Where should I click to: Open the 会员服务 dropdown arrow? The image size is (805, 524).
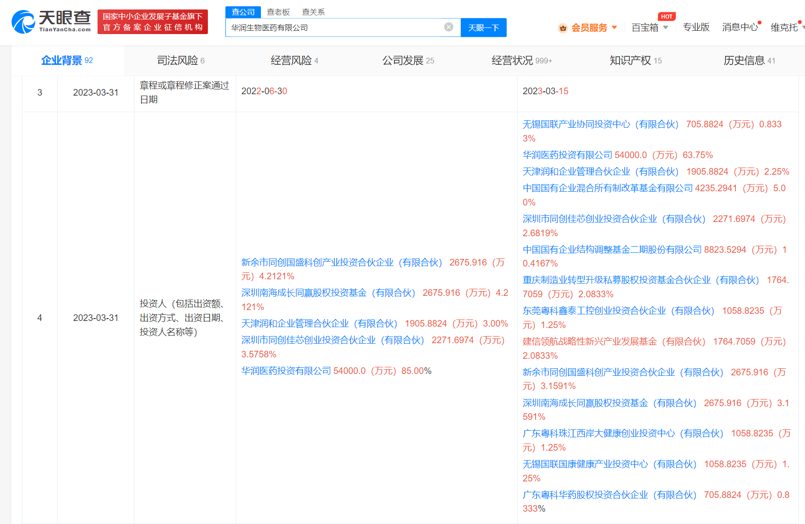(614, 27)
